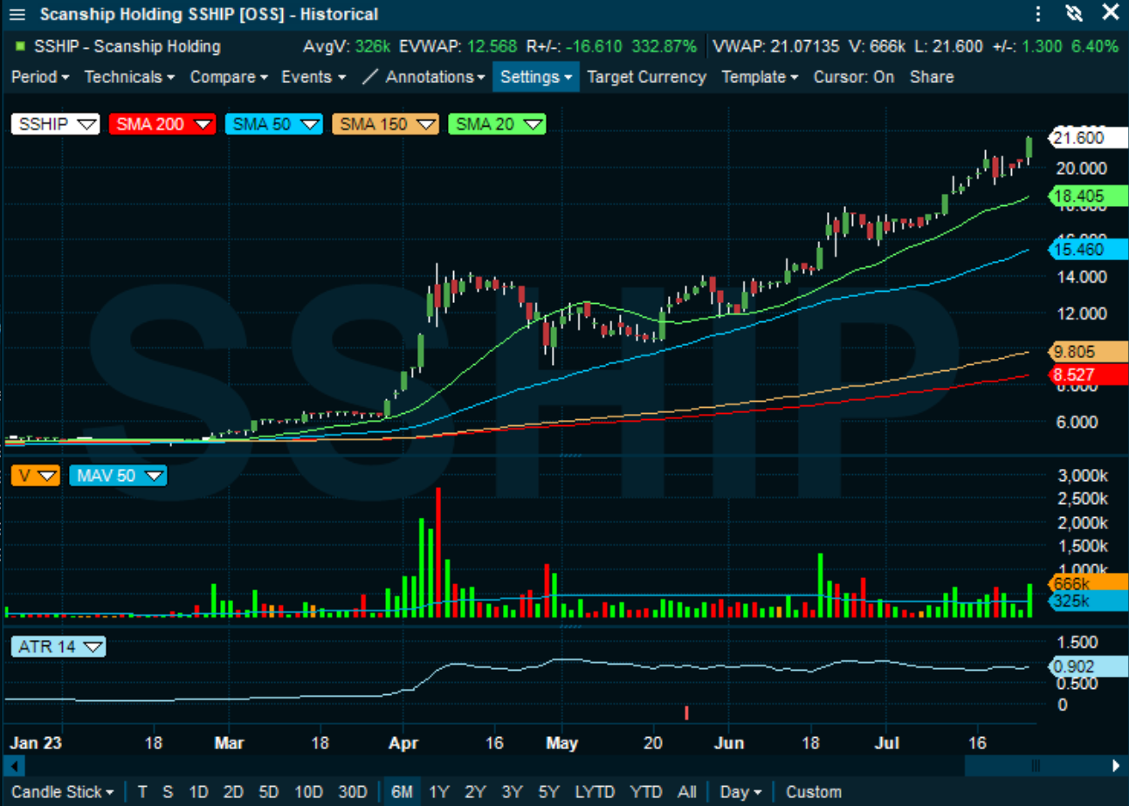The width and height of the screenshot is (1129, 806).
Task: Select the 5D time range
Action: point(268,792)
